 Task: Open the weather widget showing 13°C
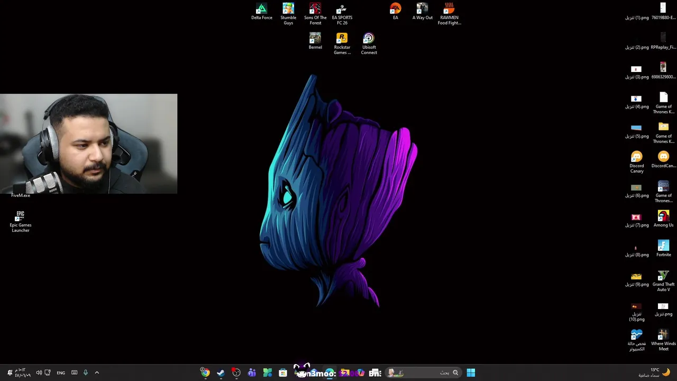(x=654, y=373)
